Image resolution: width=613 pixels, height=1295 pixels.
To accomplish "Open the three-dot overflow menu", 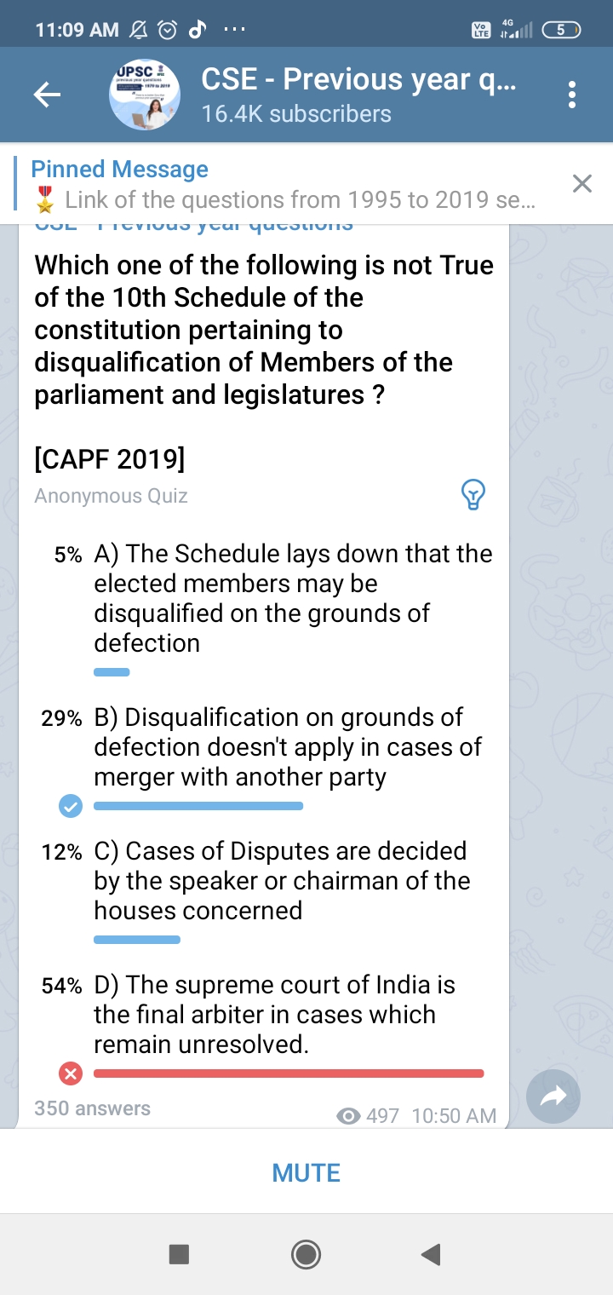I will point(572,95).
